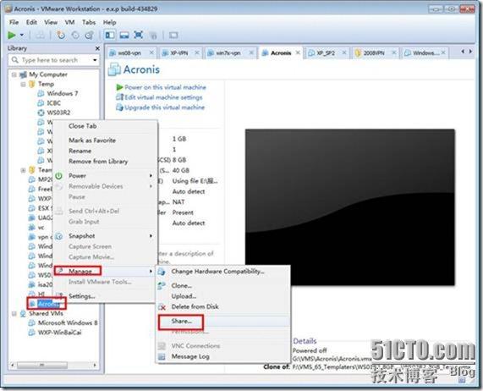Click the library horizontal scrollbar thumb
The height and width of the screenshot is (391, 483).
pos(42,365)
